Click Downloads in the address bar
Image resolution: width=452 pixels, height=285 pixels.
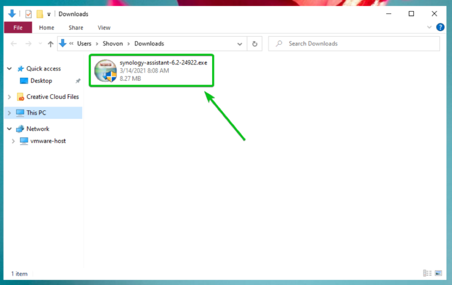point(149,44)
